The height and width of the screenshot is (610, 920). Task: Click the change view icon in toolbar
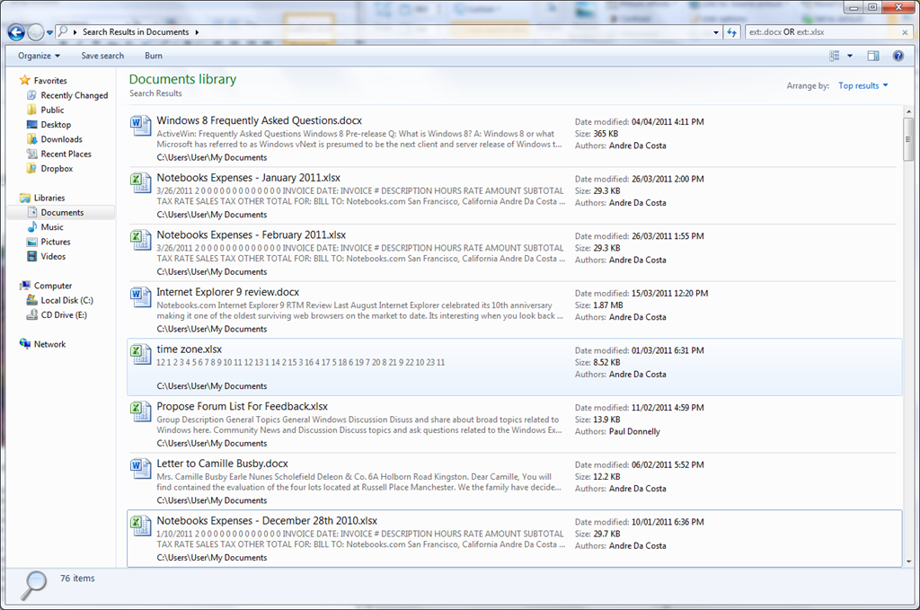pyautogui.click(x=835, y=56)
